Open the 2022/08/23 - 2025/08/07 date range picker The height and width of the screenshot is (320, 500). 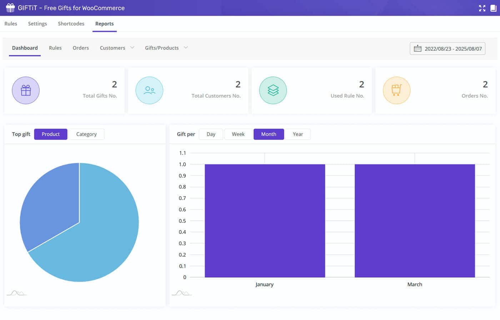[447, 48]
